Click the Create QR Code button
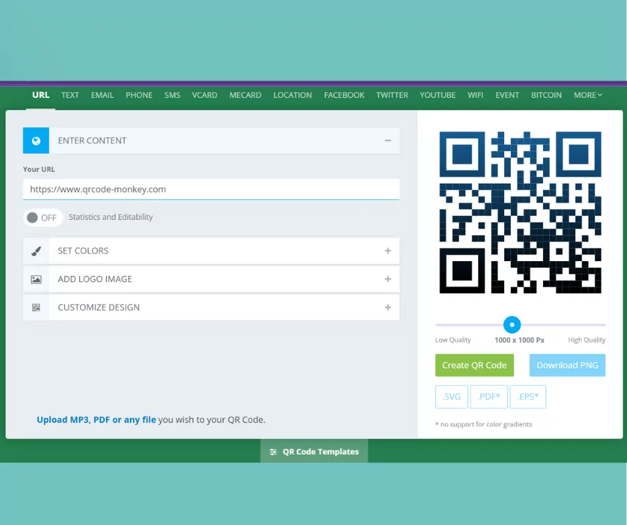 [x=475, y=365]
